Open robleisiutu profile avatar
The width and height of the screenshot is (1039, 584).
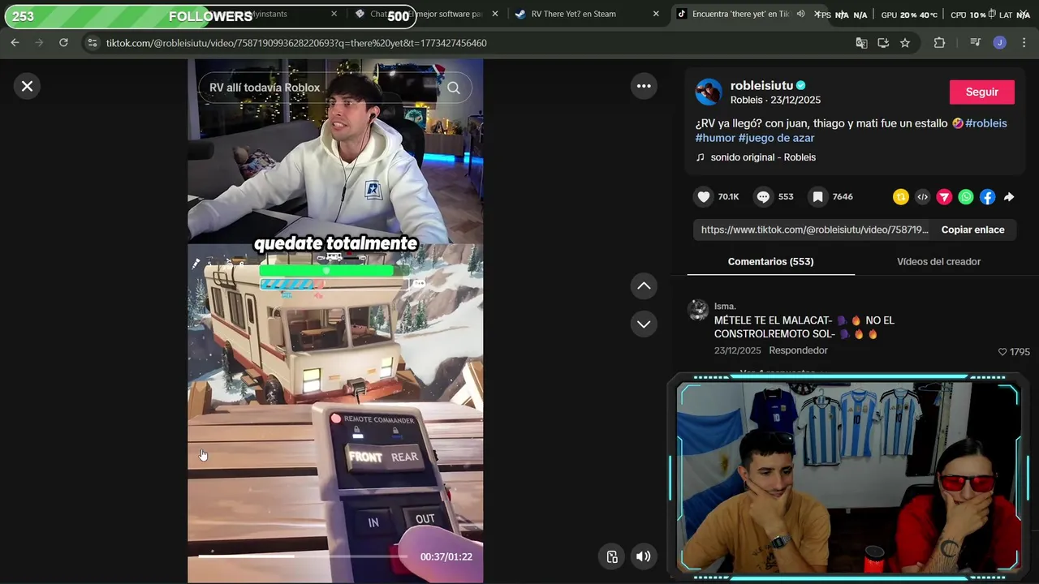coord(709,92)
